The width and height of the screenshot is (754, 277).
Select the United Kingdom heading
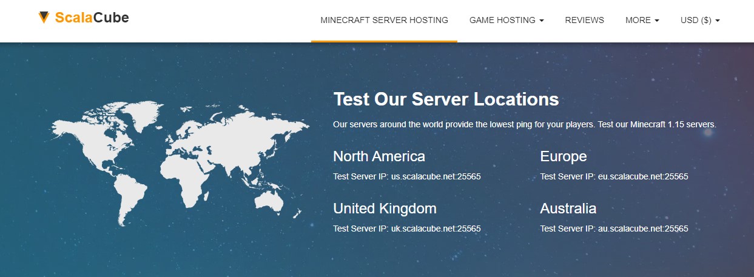click(385, 209)
